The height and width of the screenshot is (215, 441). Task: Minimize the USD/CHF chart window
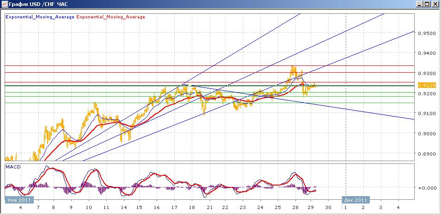[x=420, y=4]
